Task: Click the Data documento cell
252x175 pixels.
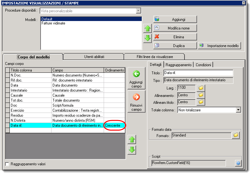Action: pos(78,85)
